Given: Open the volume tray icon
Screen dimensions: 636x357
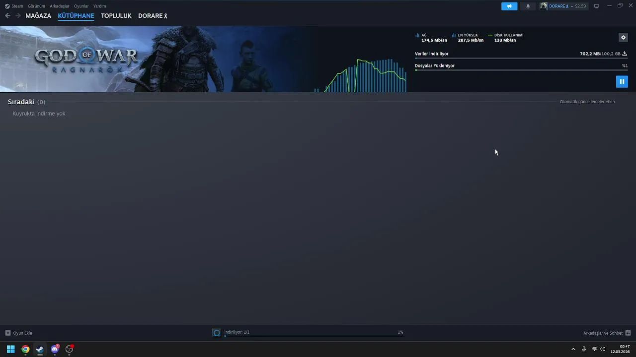Looking at the screenshot, I should 602,349.
